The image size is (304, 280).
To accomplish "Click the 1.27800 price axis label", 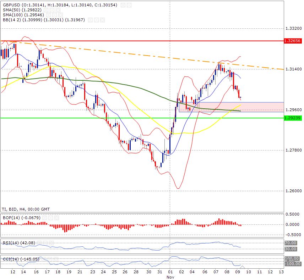I will (x=294, y=150).
